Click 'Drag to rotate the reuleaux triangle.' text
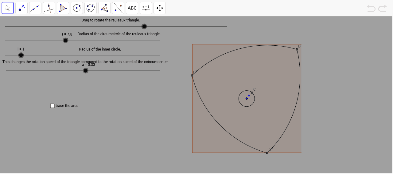The height and width of the screenshot is (174, 393). [x=111, y=20]
